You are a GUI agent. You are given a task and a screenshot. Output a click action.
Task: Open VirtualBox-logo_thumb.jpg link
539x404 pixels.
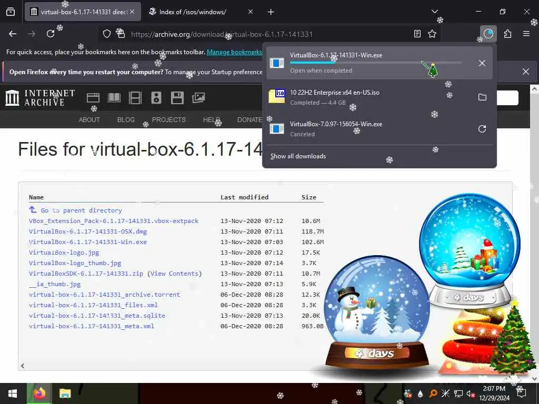[x=75, y=263]
